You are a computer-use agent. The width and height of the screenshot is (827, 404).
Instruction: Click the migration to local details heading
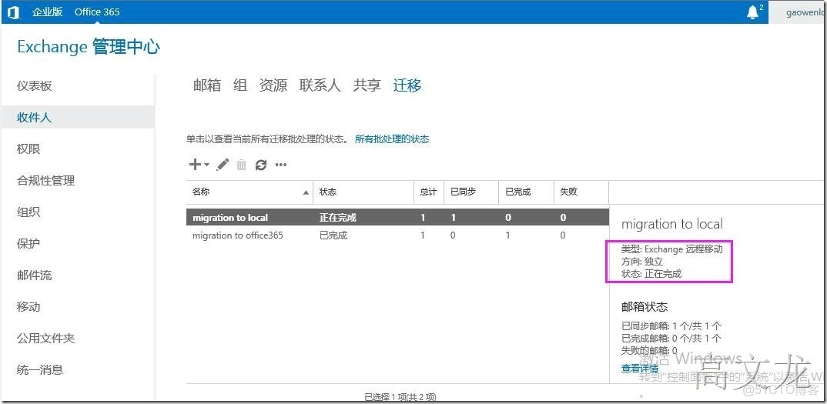click(x=672, y=224)
